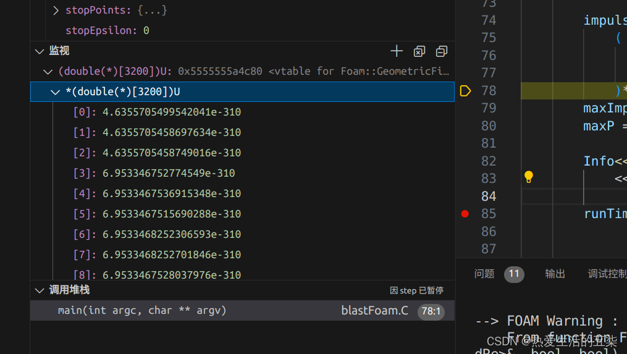The height and width of the screenshot is (354, 627).
Task: Collapse the (double(*)[3200])U watch entry
Action: pos(48,72)
